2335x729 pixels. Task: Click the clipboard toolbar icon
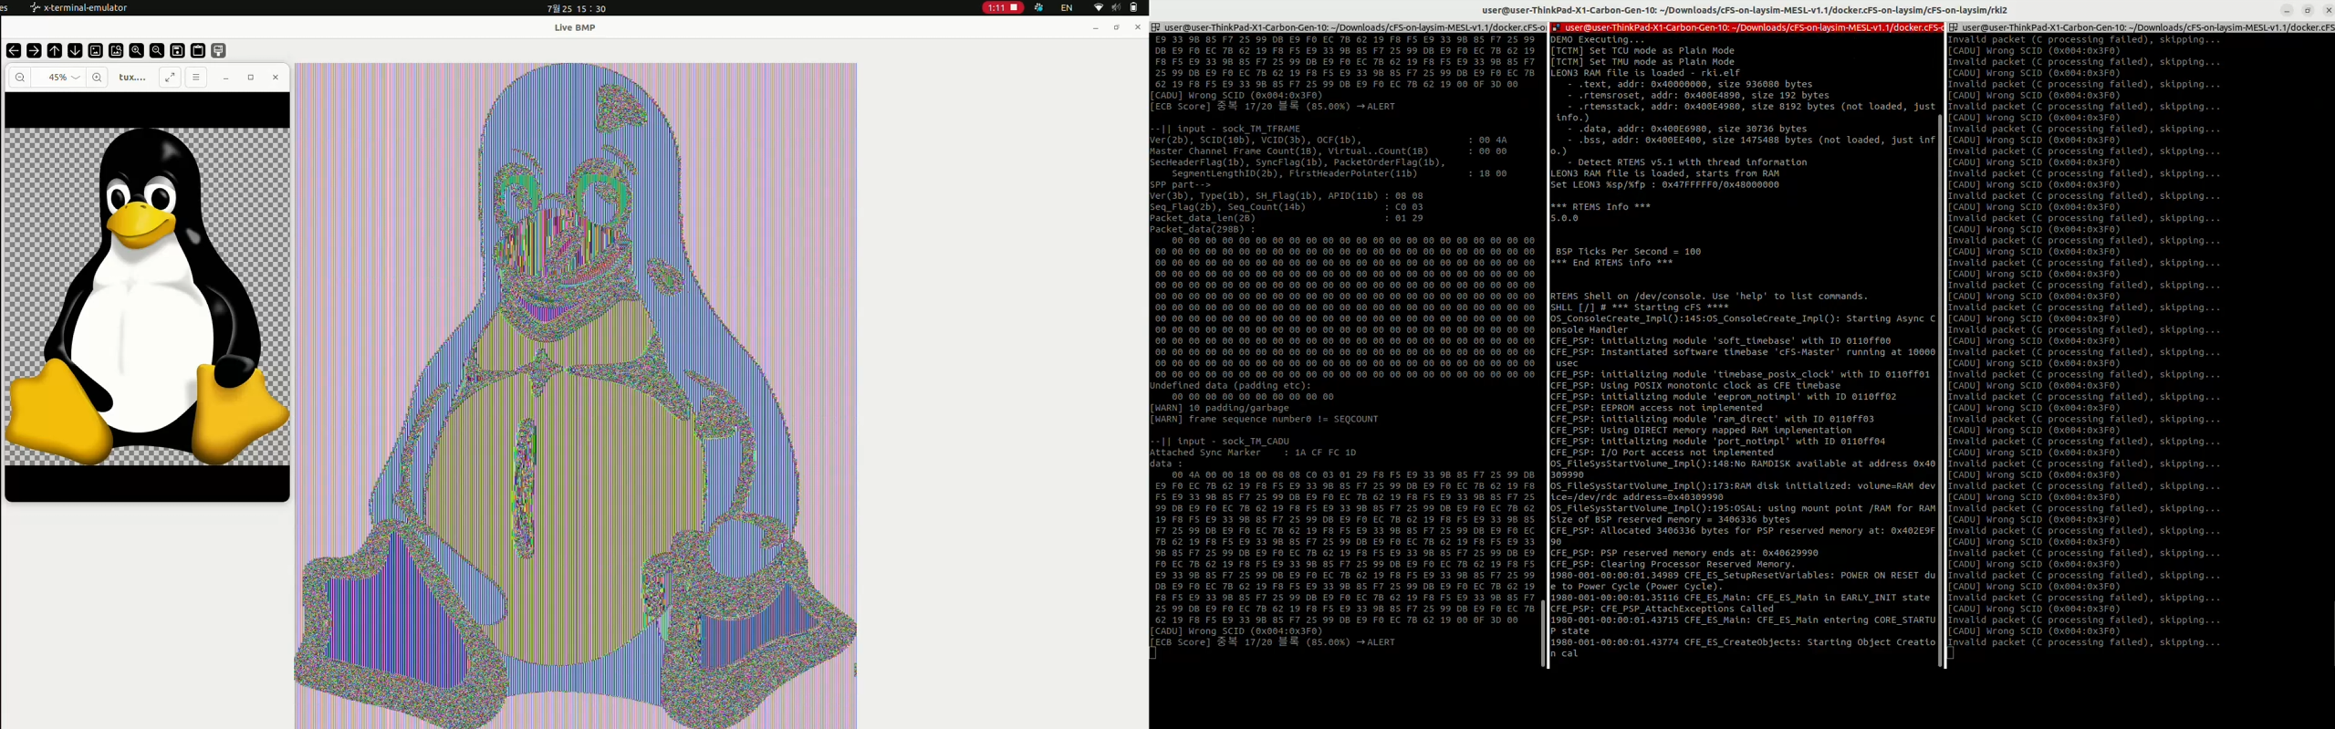click(198, 50)
